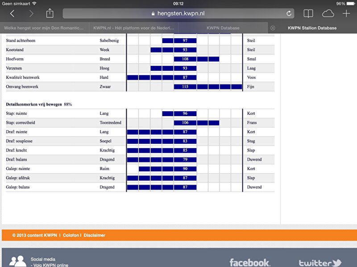Close the KWPN Stallion Database tab
The width and height of the screenshot is (357, 267).
coord(273,28)
